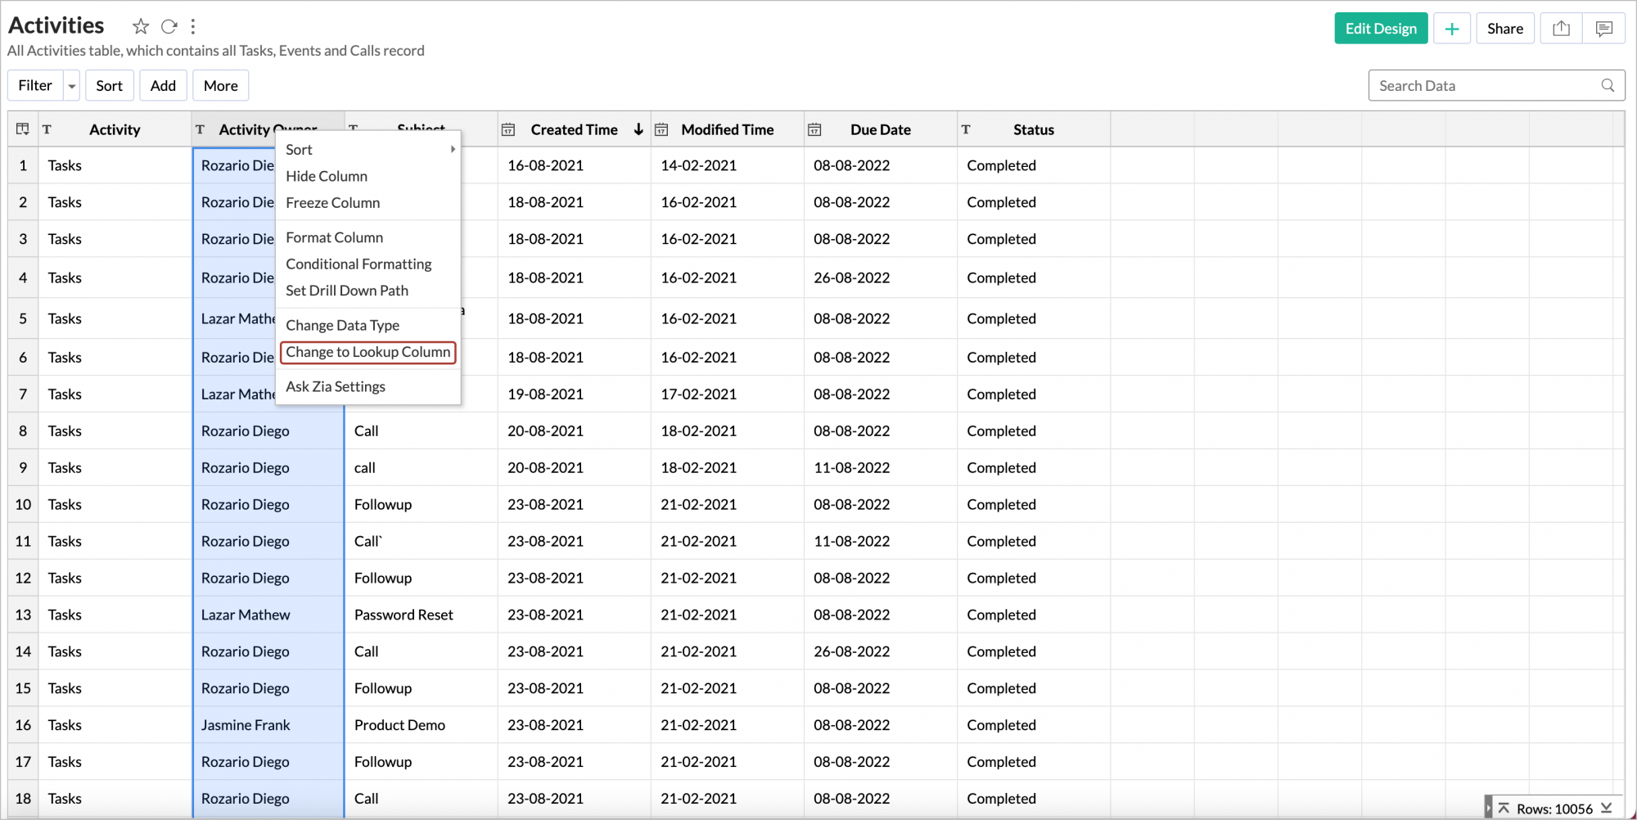Refresh the Activities table
This screenshot has height=820, width=1637.
coord(169,26)
